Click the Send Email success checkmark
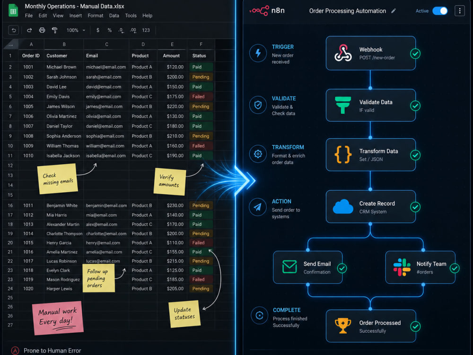 (x=342, y=268)
